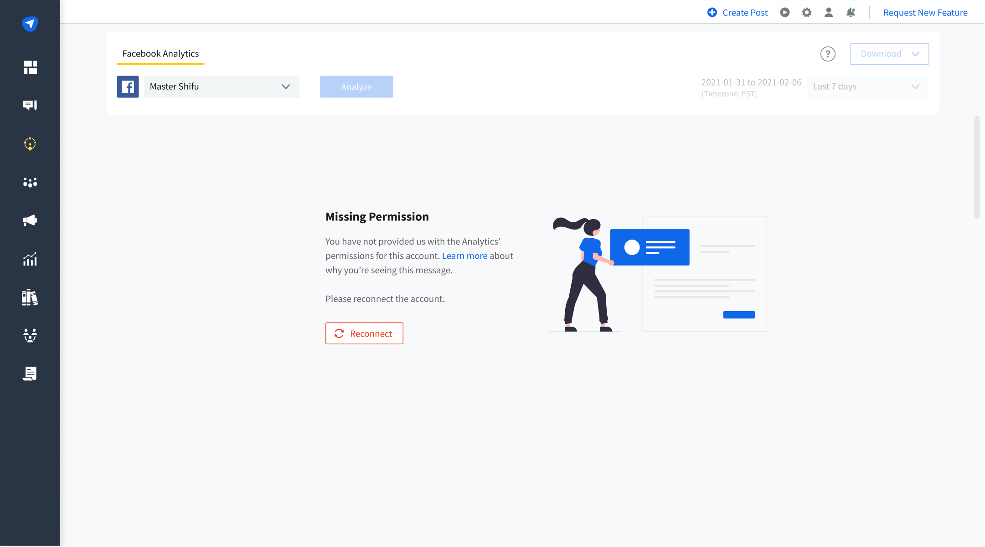Open the Learn more link
The height and width of the screenshot is (547, 985).
tap(464, 256)
